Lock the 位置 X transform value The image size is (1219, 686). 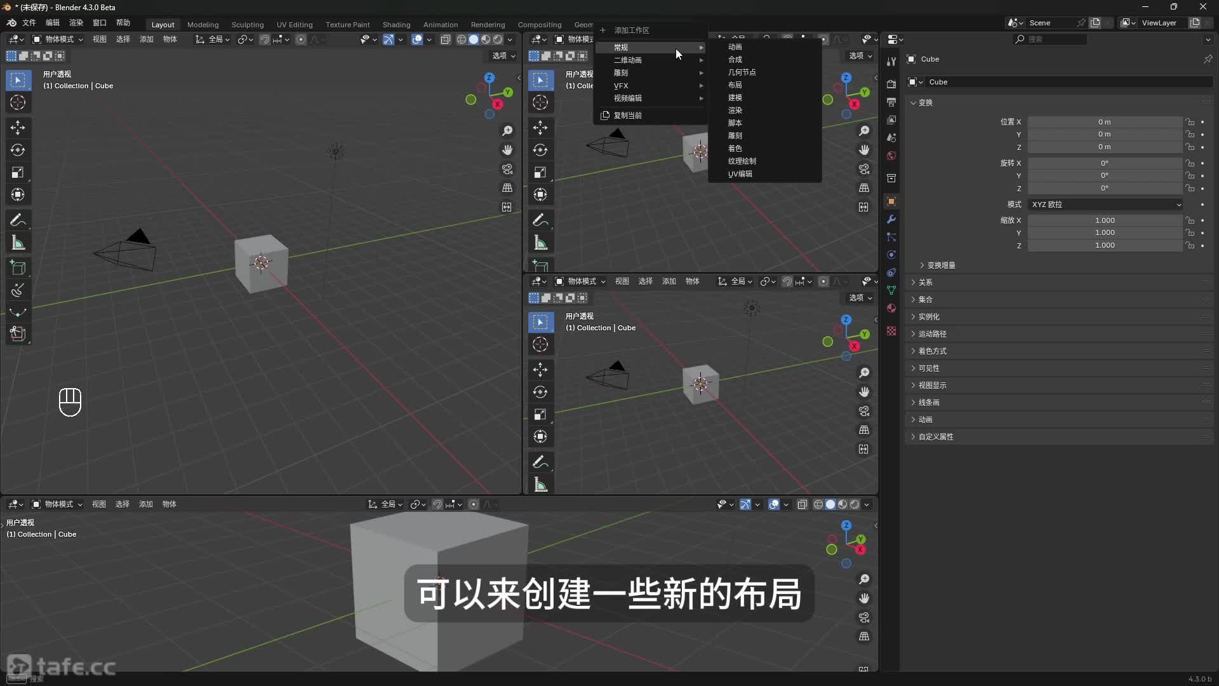(1191, 122)
